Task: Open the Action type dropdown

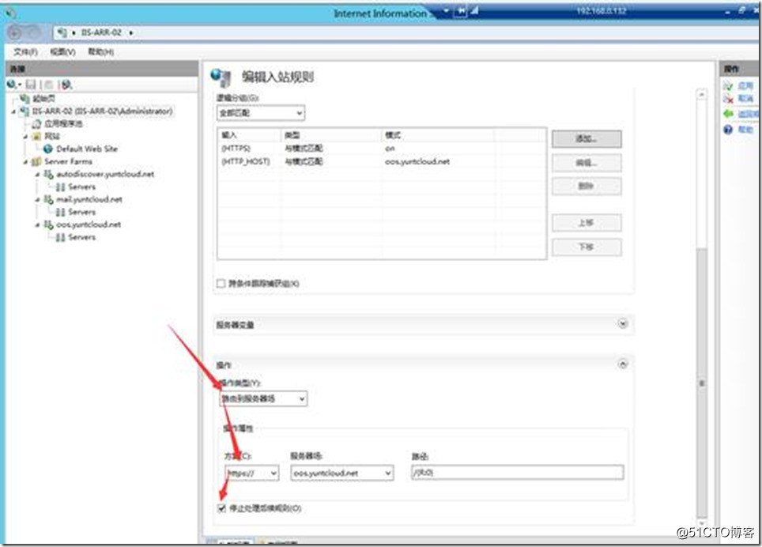Action: [263, 399]
